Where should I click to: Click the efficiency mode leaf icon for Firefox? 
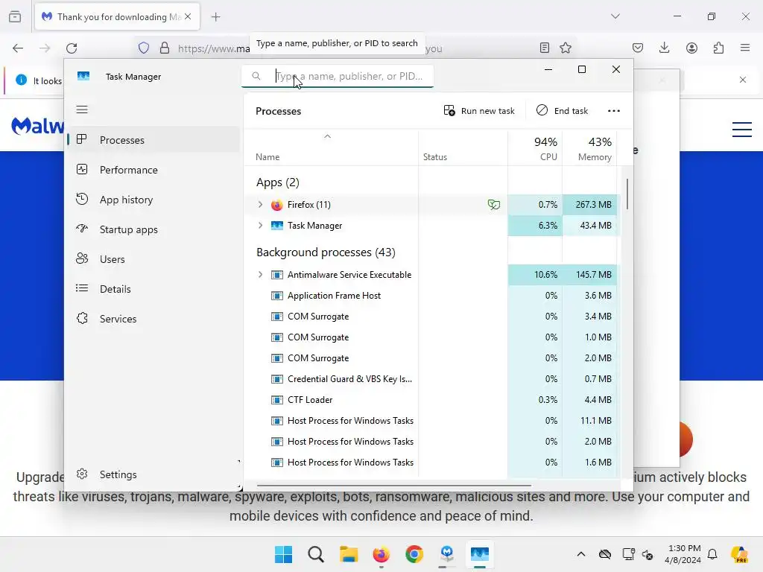[494, 205]
